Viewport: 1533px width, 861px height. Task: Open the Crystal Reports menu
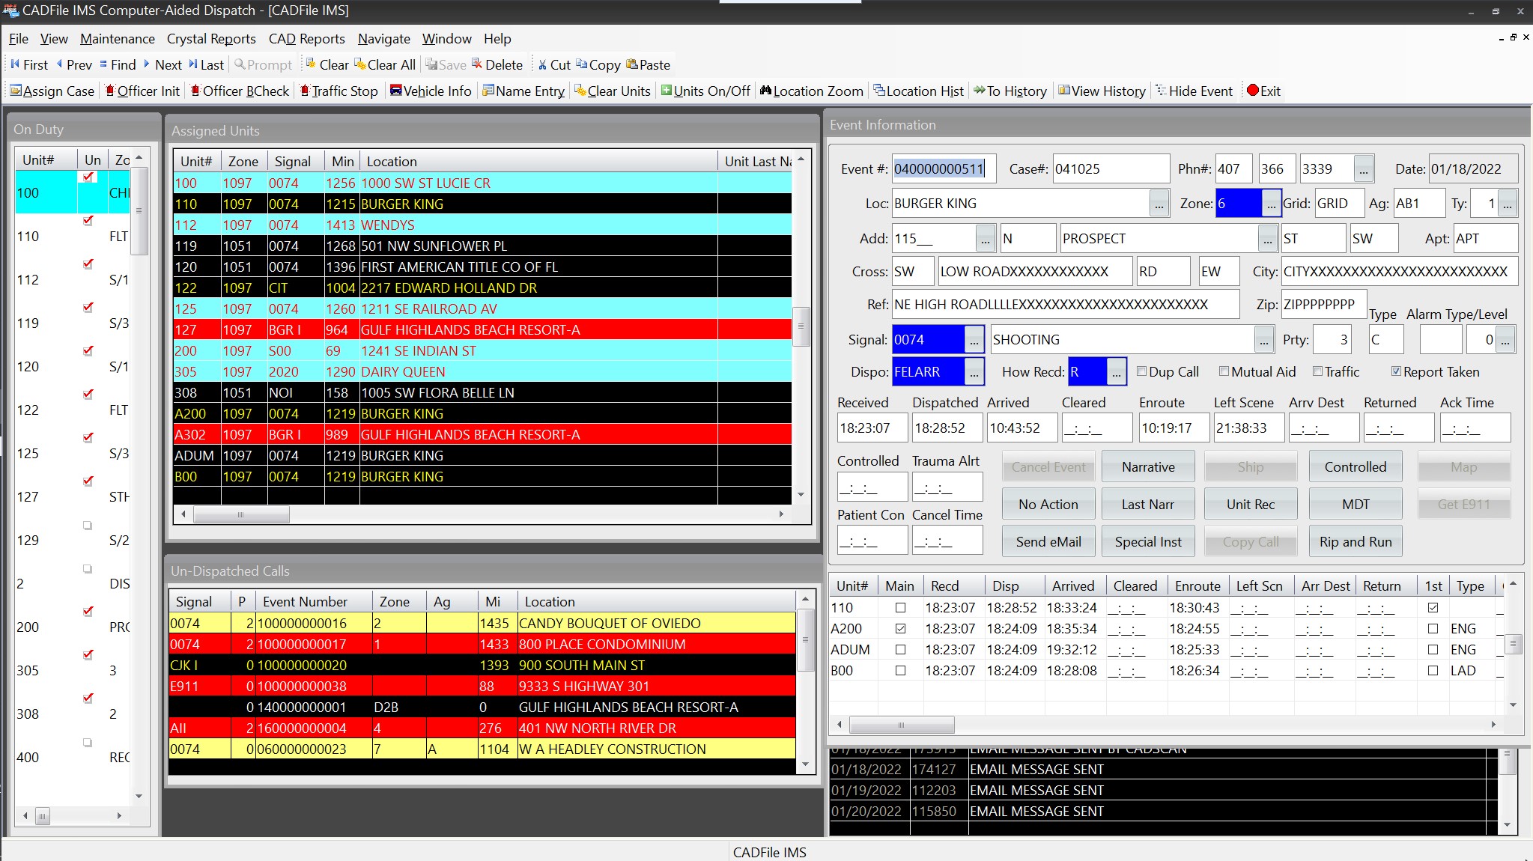[211, 39]
